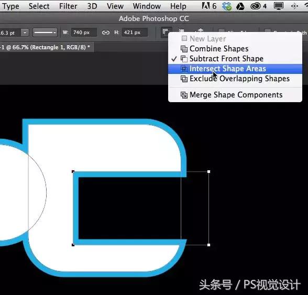Click the display mirroring icon in menu bar
308x295 pixels.
[279, 6]
